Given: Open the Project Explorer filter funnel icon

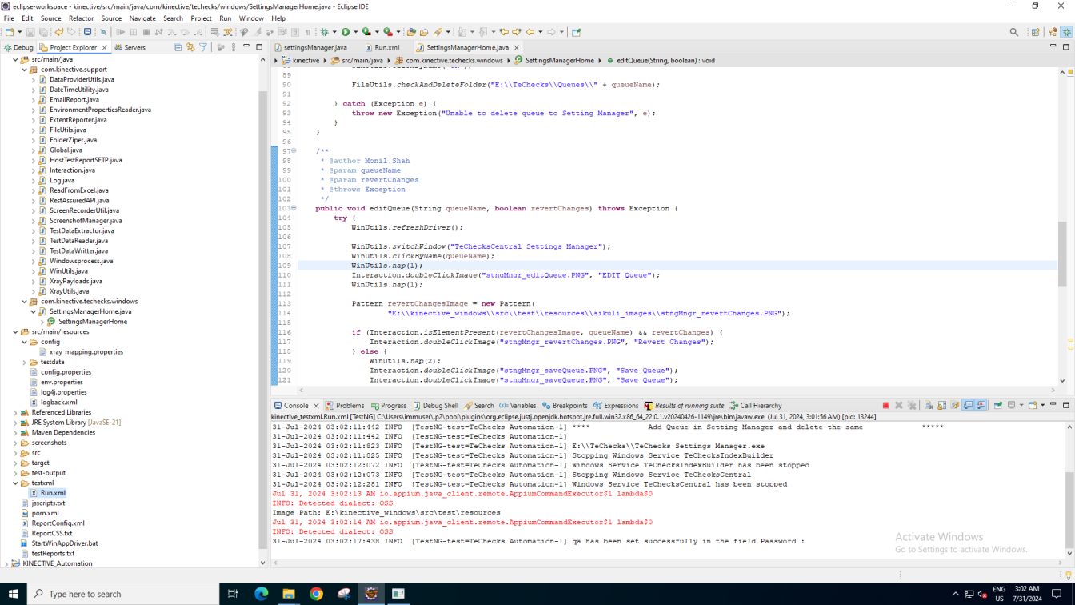Looking at the screenshot, I should click(x=203, y=47).
